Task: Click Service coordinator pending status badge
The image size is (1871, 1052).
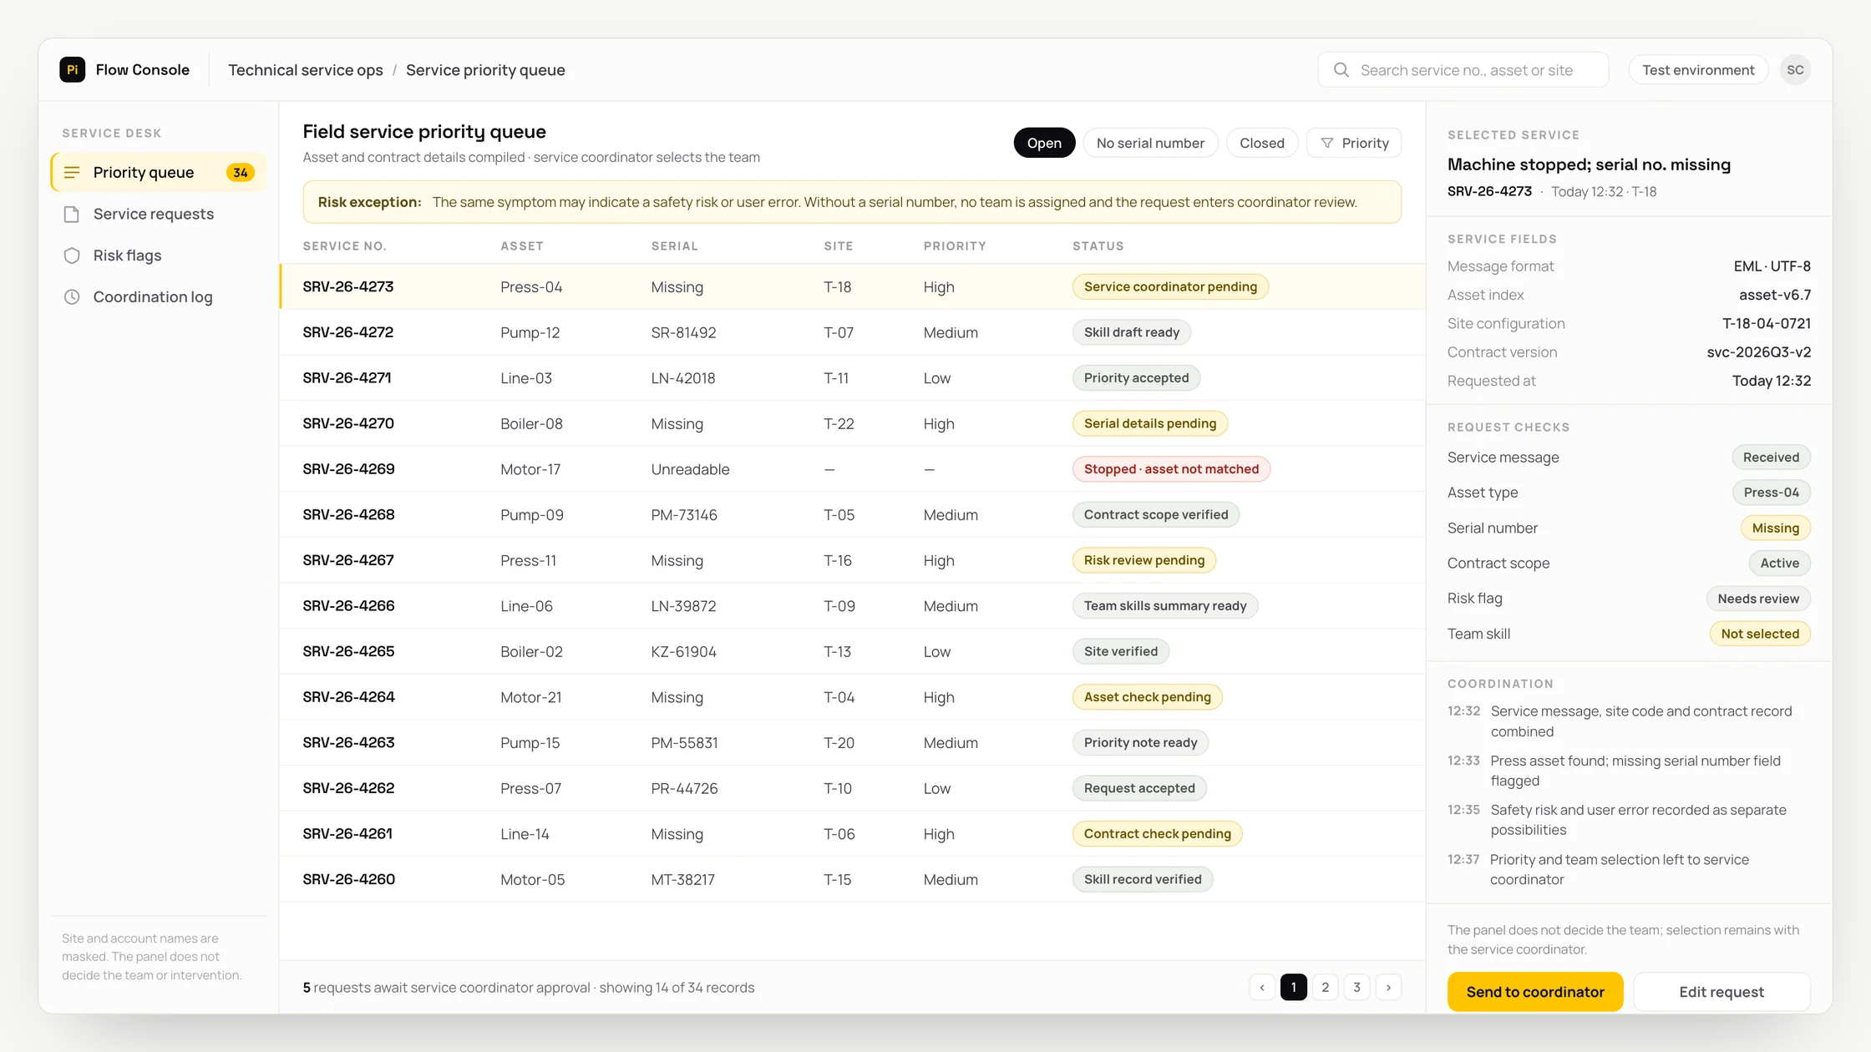Action: (x=1170, y=287)
